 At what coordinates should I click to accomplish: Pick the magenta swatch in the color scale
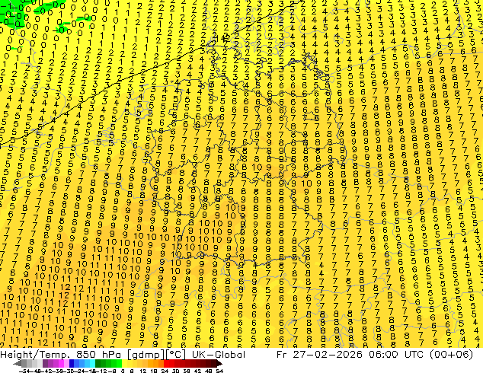coord(61,363)
